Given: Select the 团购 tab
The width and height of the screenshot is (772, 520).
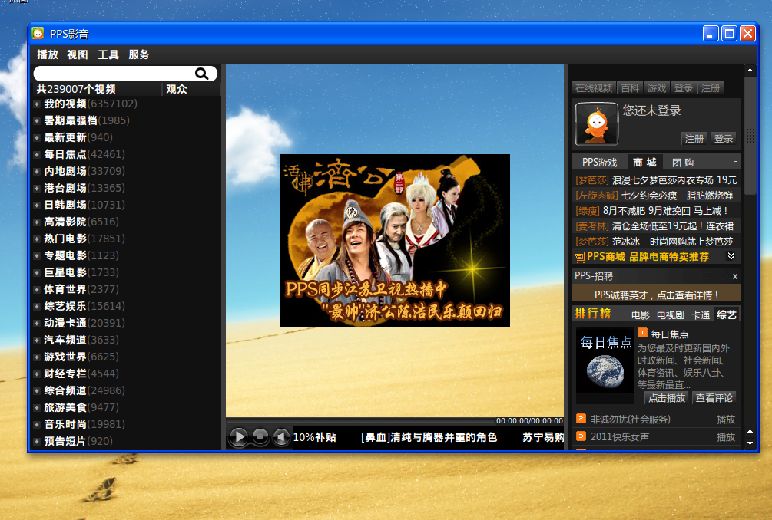Looking at the screenshot, I should (684, 162).
